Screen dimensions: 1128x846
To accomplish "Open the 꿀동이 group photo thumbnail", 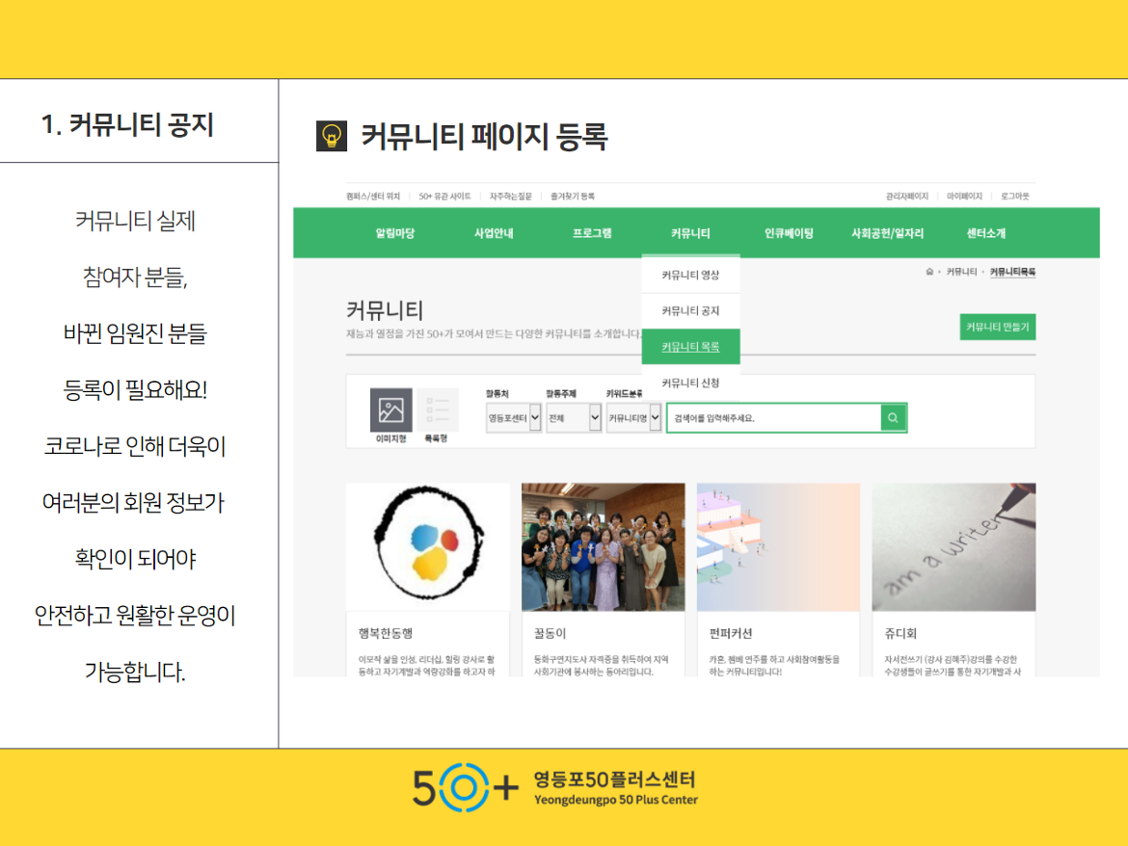I will pyautogui.click(x=603, y=546).
